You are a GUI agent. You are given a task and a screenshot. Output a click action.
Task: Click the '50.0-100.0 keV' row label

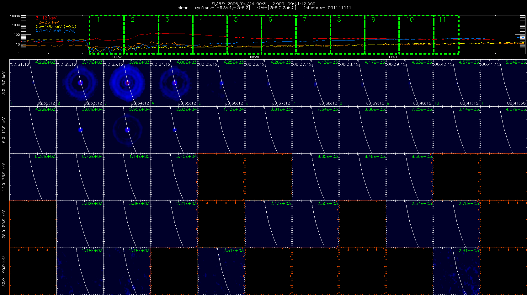4,271
